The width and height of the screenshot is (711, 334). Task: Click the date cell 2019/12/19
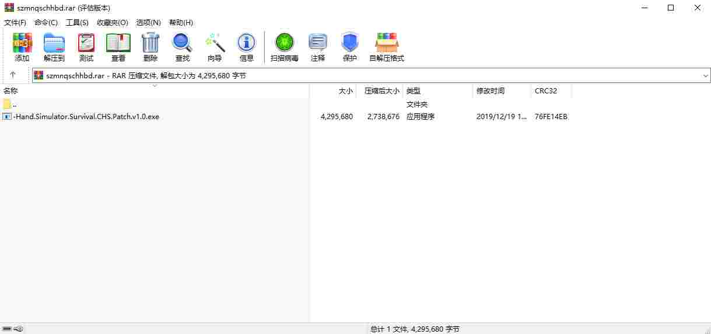coord(500,116)
